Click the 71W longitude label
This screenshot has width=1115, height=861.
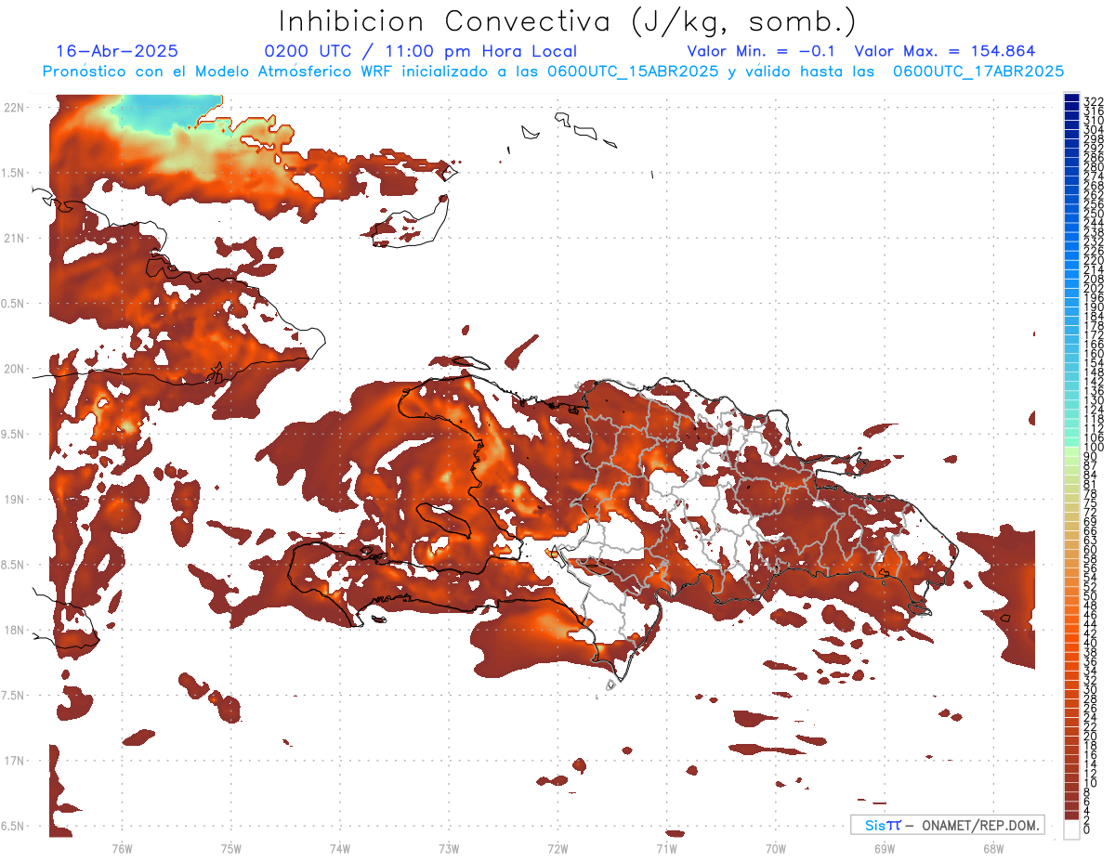[666, 848]
